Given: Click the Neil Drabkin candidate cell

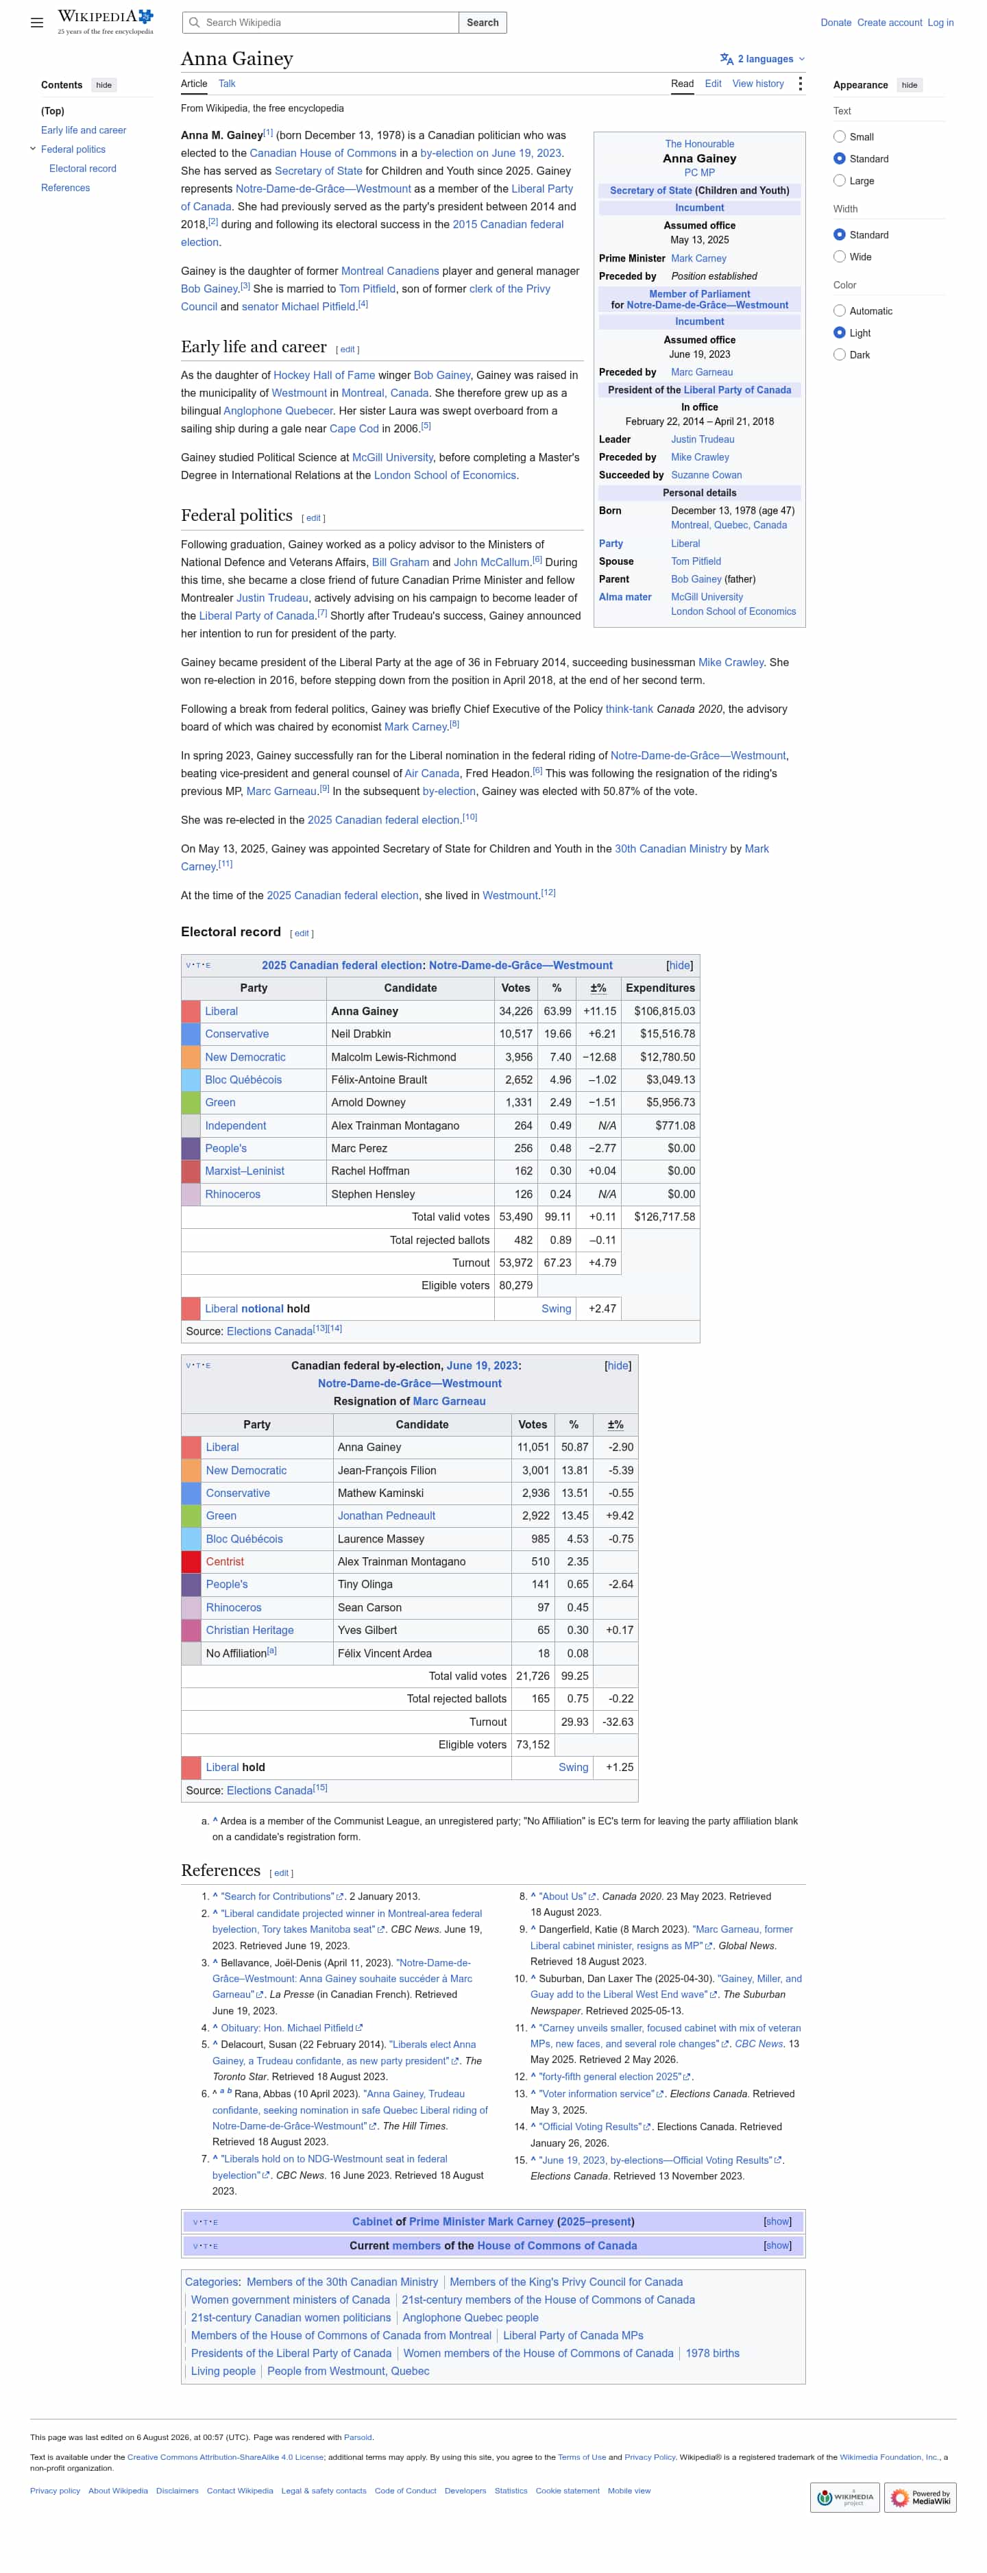Looking at the screenshot, I should click(x=411, y=1034).
